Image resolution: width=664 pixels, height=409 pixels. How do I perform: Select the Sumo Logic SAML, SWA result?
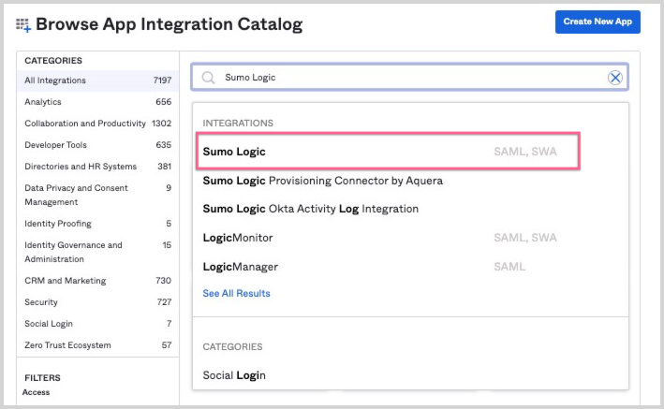(388, 151)
